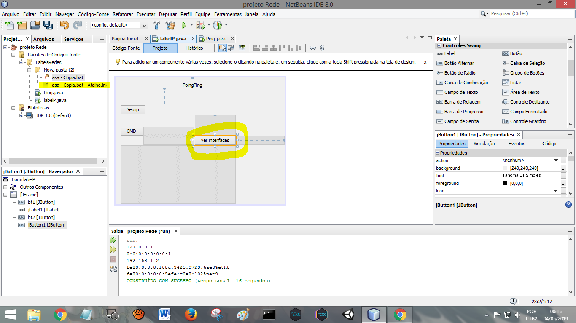Switch to the Ping.java tab

(215, 39)
